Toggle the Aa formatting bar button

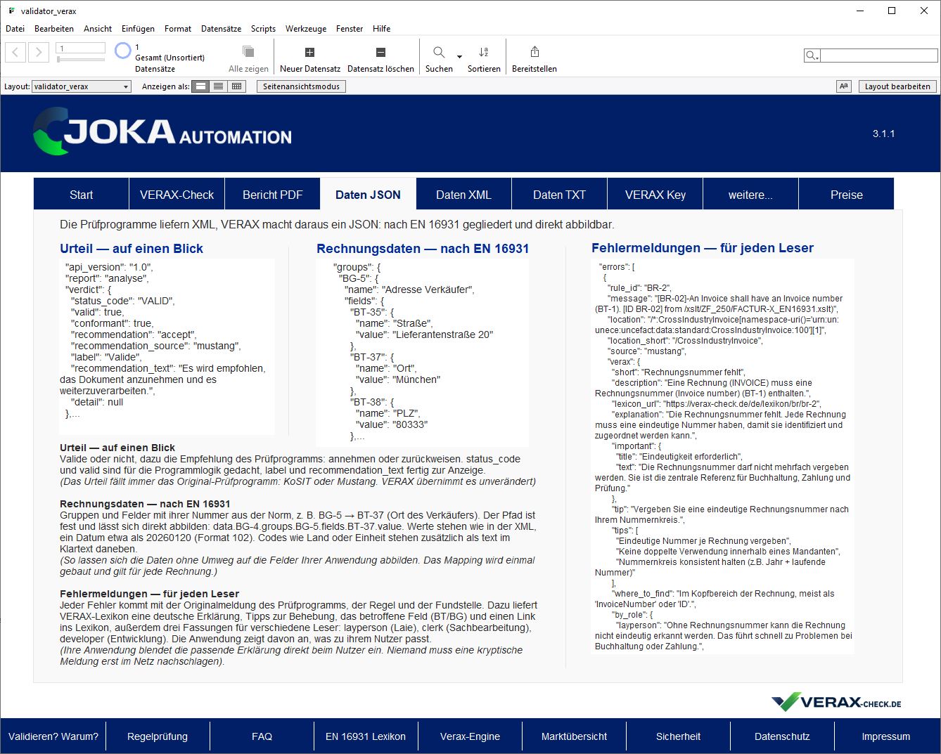(x=844, y=86)
